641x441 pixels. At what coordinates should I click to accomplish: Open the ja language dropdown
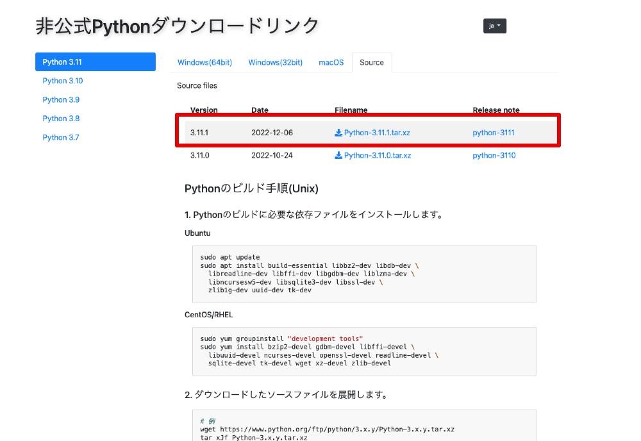point(495,26)
